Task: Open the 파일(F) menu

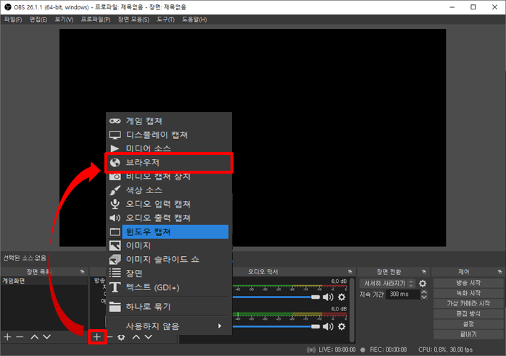Action: coord(13,20)
